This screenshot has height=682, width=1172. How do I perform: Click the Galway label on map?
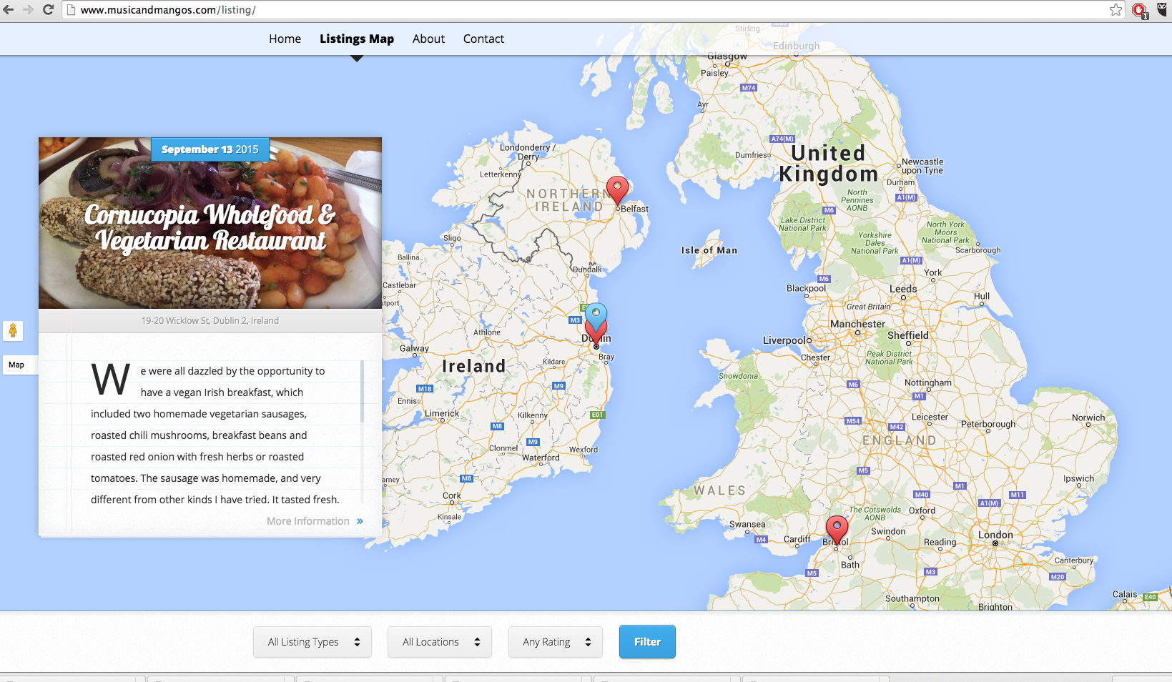[x=414, y=348]
